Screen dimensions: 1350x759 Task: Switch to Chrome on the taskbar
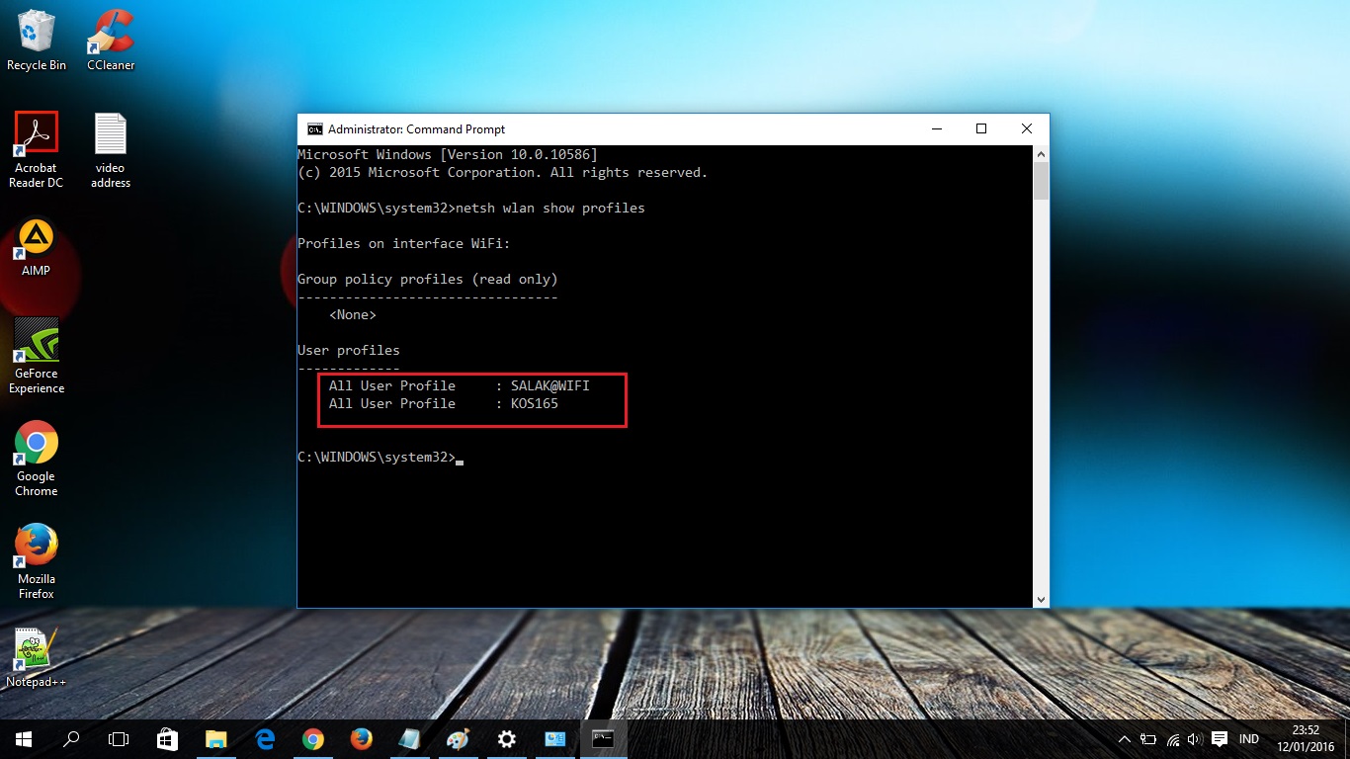point(312,738)
